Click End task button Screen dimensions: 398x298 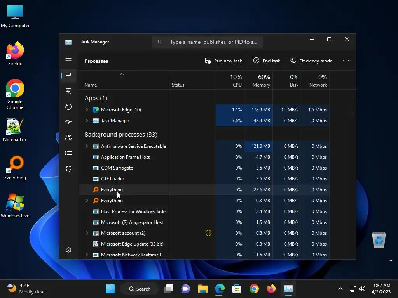267,61
